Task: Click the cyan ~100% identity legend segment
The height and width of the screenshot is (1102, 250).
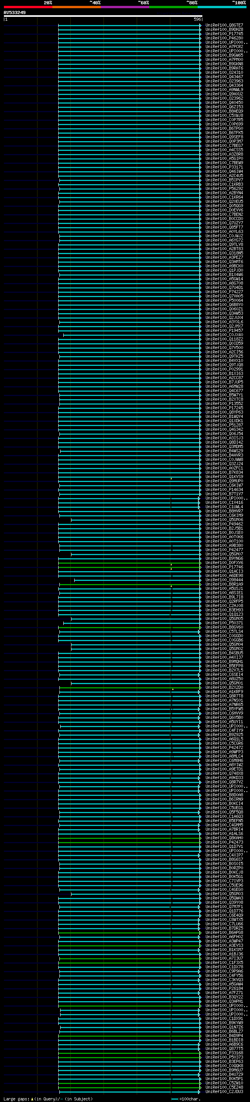Action: point(221,7)
